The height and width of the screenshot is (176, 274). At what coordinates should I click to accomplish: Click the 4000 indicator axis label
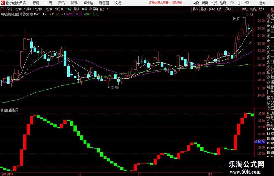(262, 114)
